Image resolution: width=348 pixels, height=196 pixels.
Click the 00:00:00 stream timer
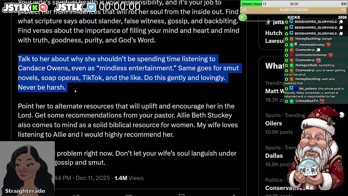pos(120,7)
